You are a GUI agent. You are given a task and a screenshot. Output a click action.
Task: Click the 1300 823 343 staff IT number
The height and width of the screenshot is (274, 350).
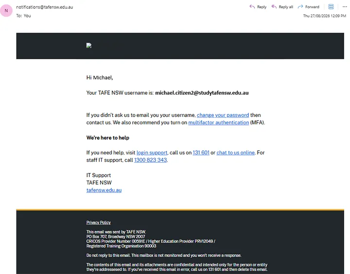(150, 160)
